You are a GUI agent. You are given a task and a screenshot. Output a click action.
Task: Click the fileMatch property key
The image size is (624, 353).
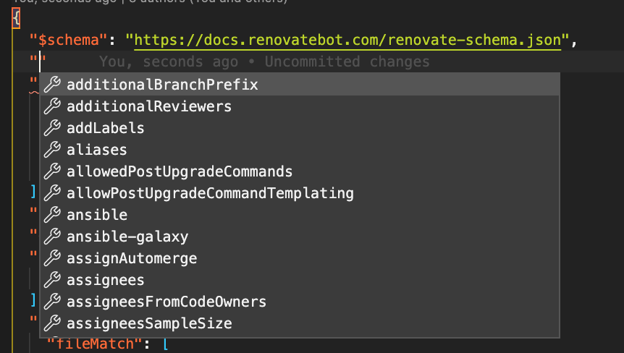(x=95, y=344)
